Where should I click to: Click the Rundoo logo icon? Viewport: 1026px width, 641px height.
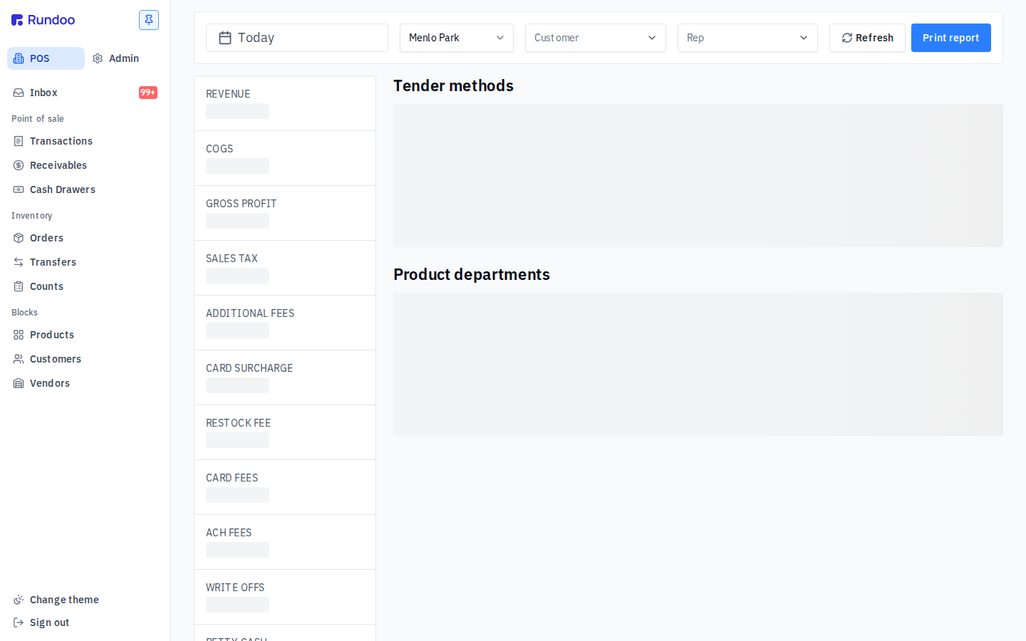17,20
